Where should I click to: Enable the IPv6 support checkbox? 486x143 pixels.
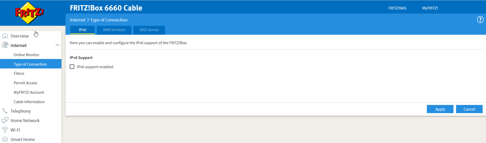[72, 67]
